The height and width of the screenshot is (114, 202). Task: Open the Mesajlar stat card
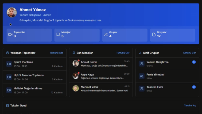click(x=77, y=35)
